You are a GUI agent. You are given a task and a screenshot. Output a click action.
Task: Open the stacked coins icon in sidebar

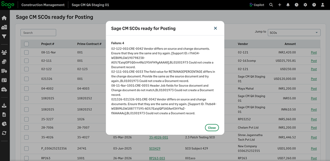click(4, 62)
